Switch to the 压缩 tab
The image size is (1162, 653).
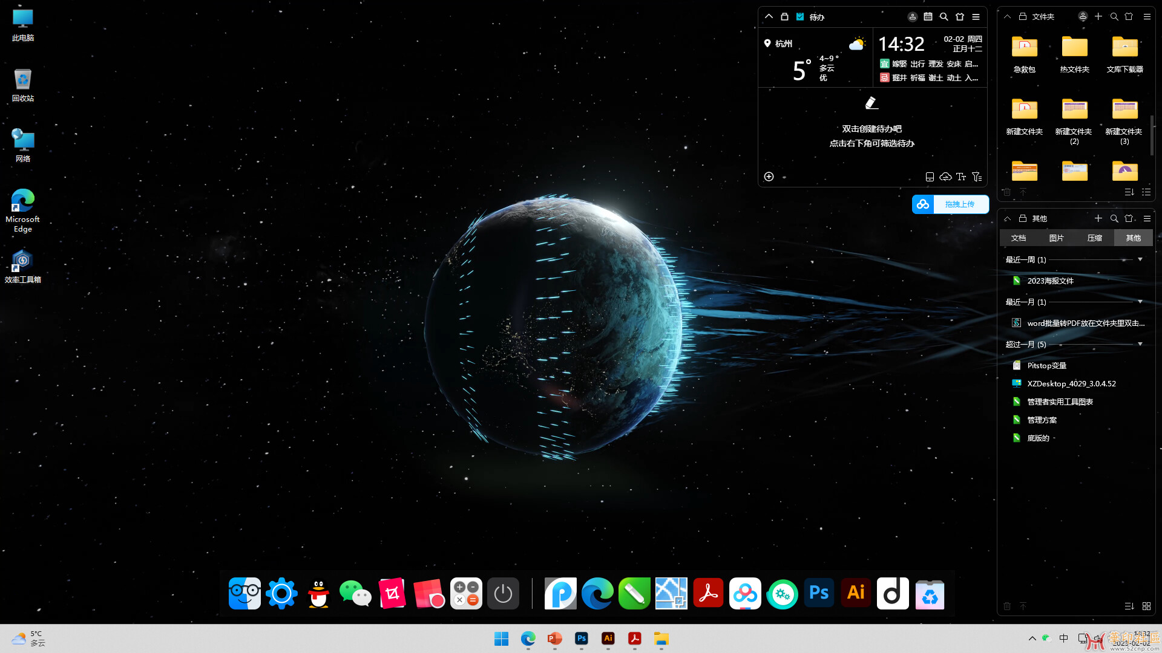pos(1095,238)
